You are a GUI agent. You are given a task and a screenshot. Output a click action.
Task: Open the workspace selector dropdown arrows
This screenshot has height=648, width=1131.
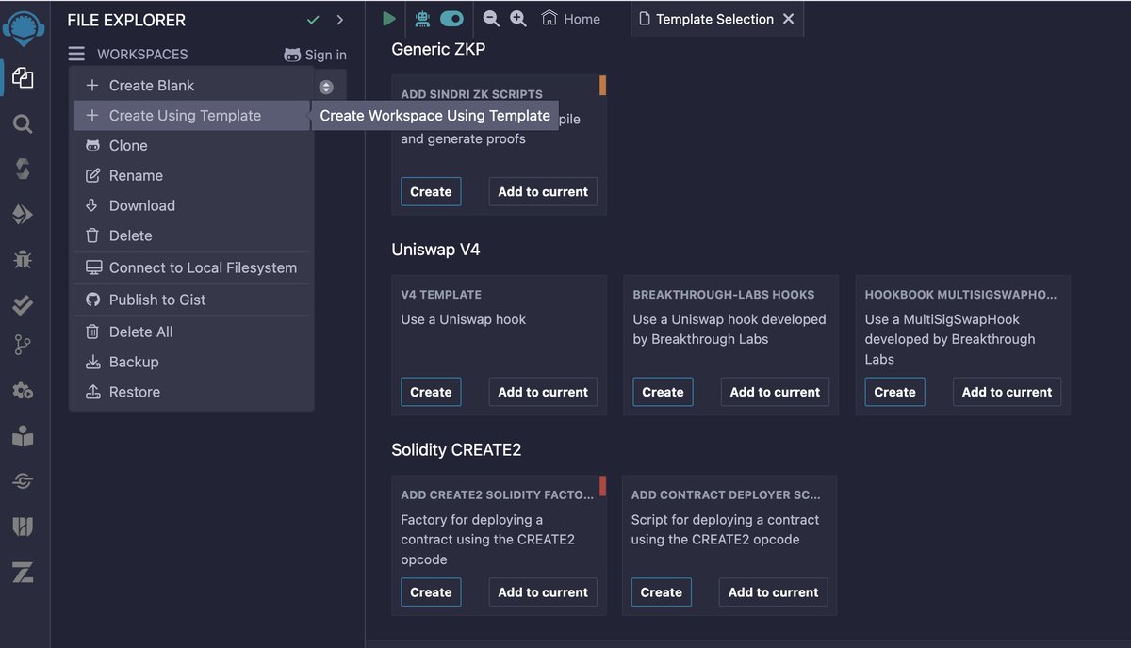326,88
